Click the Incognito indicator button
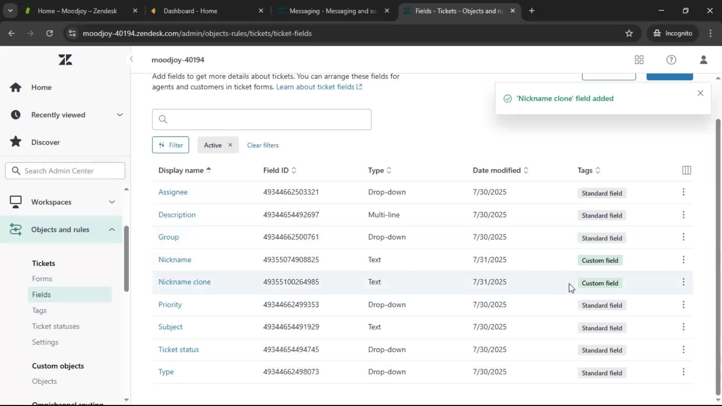This screenshot has width=722, height=406. (672, 33)
